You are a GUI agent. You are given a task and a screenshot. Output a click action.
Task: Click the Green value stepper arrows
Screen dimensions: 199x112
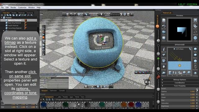(x=197, y=97)
